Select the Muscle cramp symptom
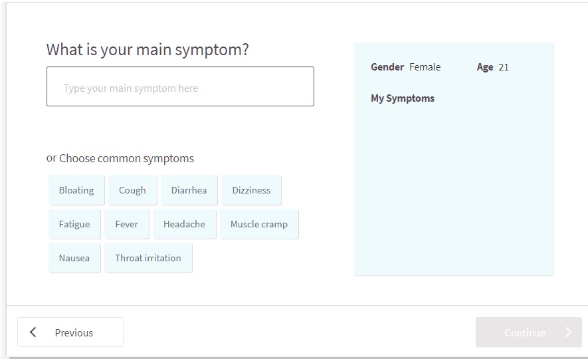588x359 pixels. pyautogui.click(x=259, y=224)
